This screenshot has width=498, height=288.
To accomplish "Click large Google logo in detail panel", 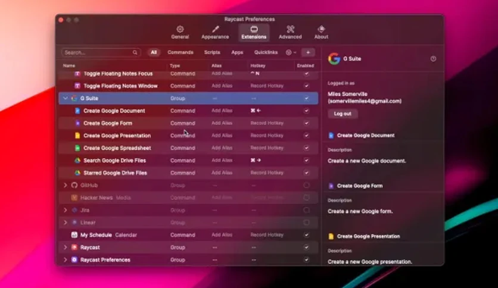I will (334, 59).
